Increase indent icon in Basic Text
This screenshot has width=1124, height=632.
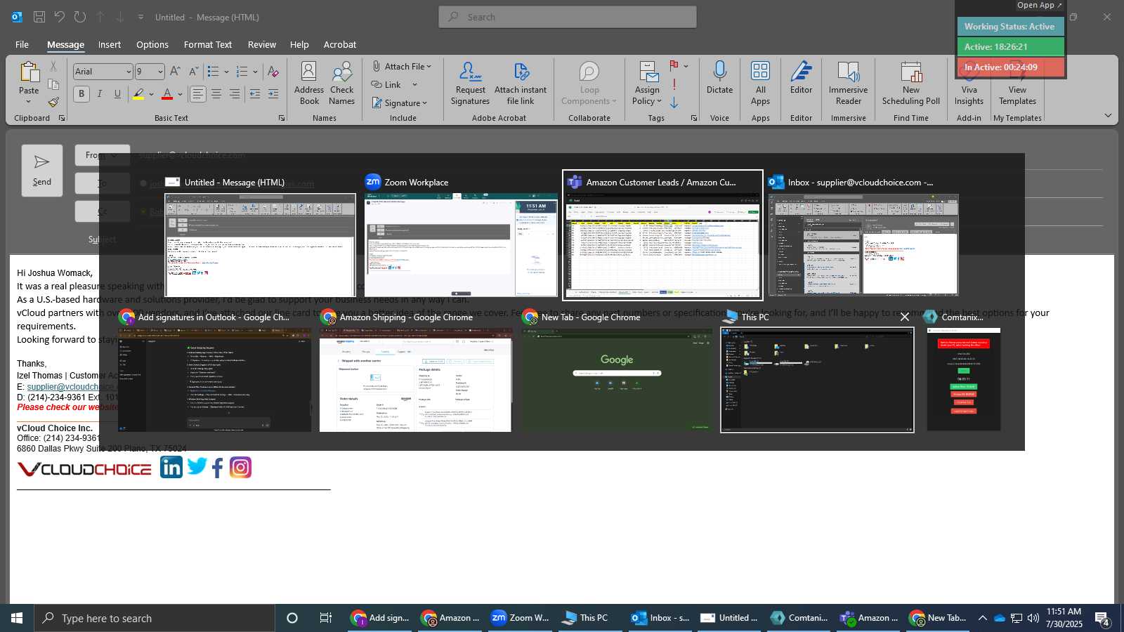[x=273, y=93]
